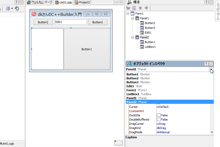The height and width of the screenshot is (147, 220).
Task: Click the move down arrow in Structure toolbar
Action: click(x=146, y=8)
